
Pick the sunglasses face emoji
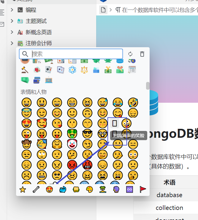point(87,134)
